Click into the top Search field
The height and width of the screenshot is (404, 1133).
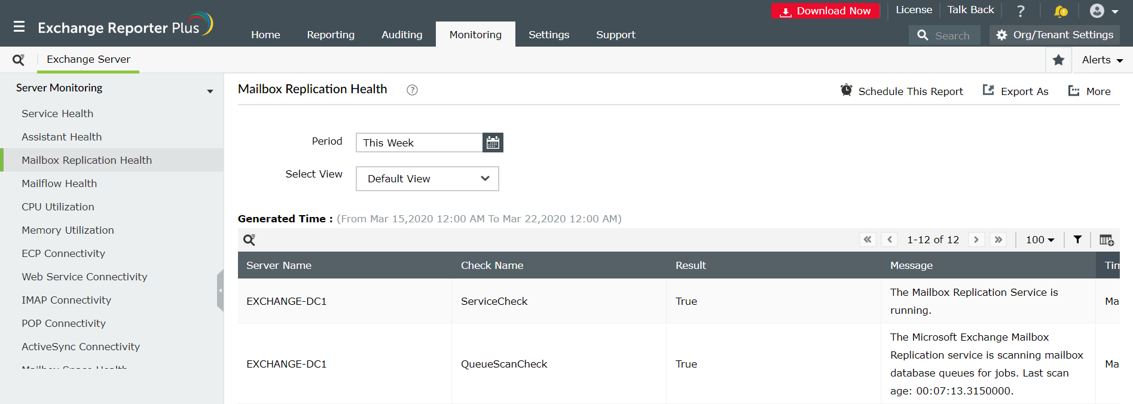[945, 35]
